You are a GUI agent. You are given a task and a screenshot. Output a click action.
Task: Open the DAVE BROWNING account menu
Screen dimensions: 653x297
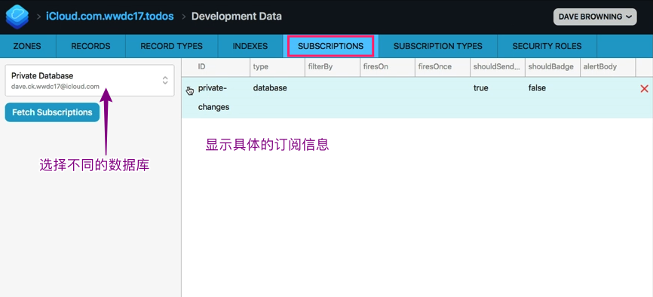[x=595, y=17]
